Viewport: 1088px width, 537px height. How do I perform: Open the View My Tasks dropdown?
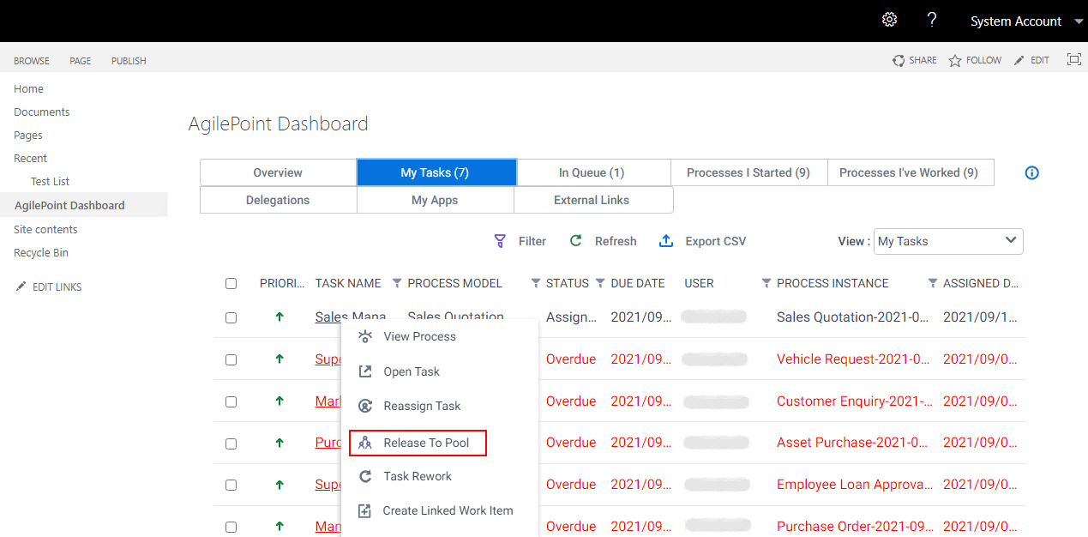pyautogui.click(x=948, y=241)
